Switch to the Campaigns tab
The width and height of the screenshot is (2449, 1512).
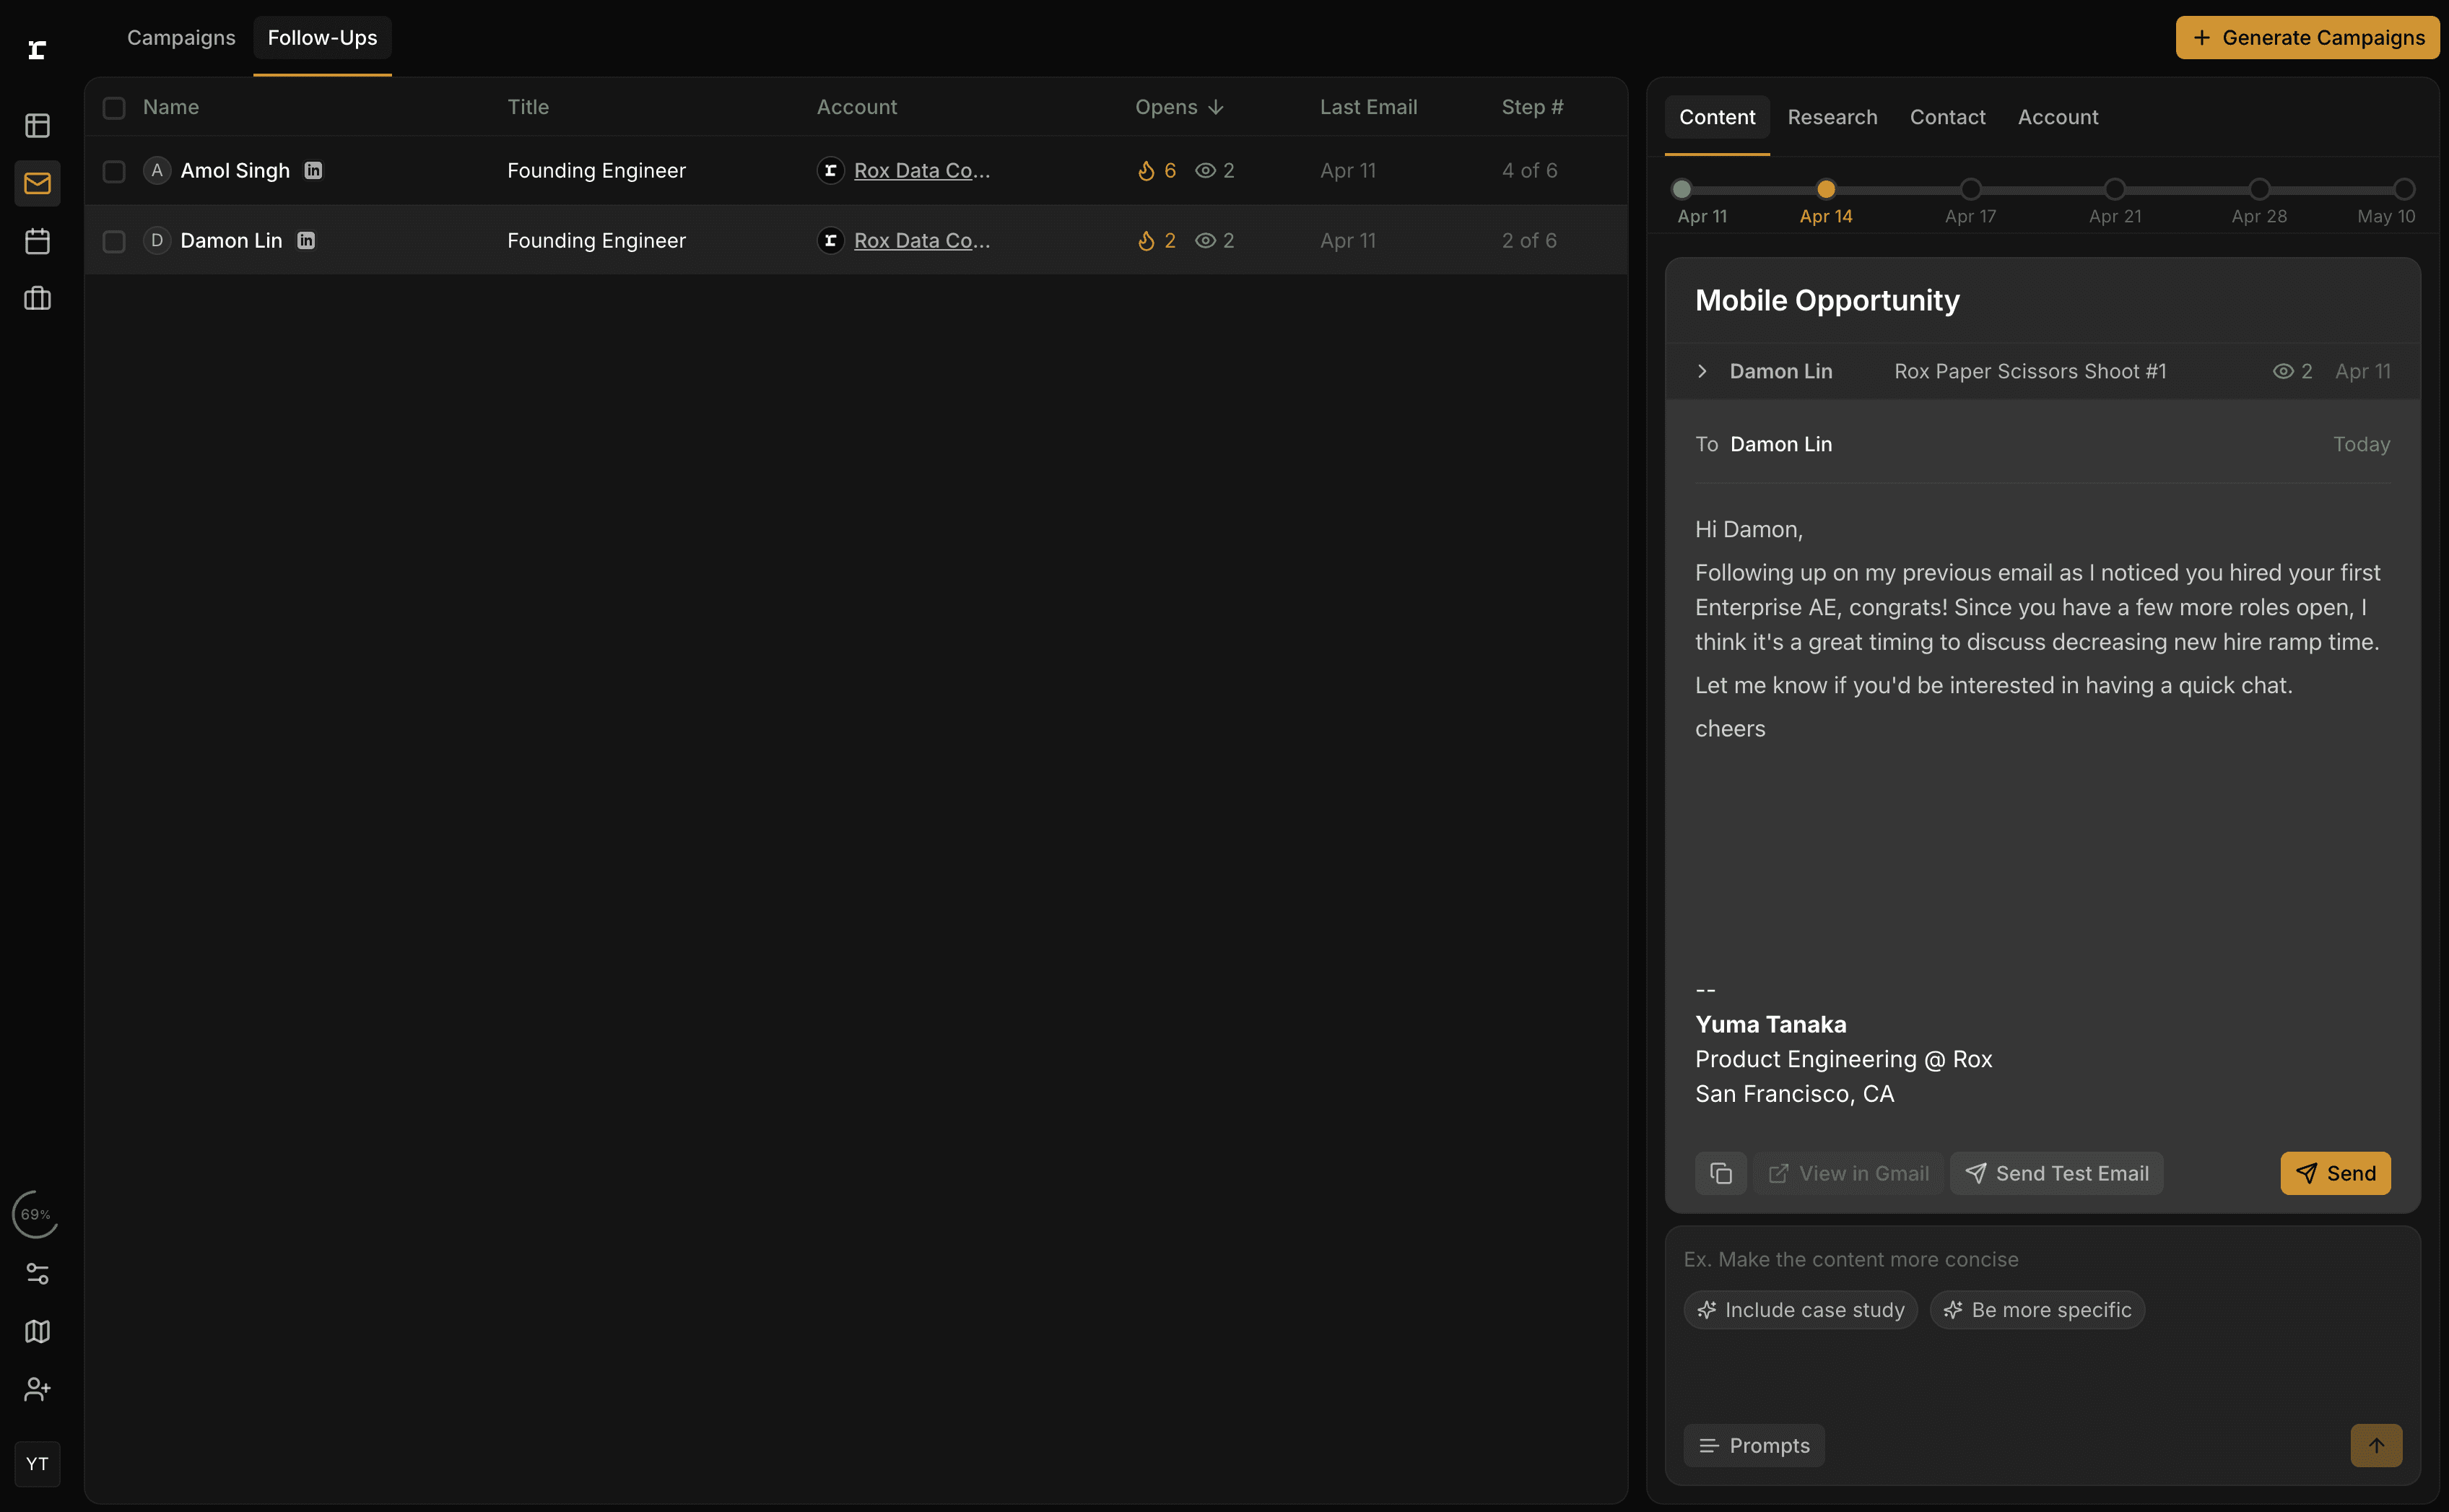click(181, 37)
